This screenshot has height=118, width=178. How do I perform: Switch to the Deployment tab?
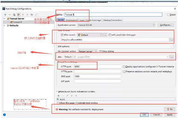[x=72, y=20]
